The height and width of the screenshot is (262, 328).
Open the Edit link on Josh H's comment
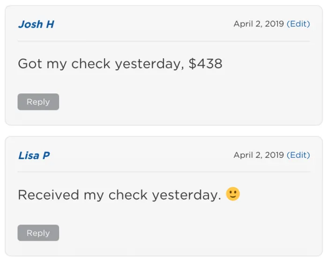coord(298,24)
